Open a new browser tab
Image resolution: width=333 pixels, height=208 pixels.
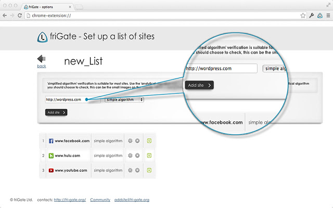pyautogui.click(x=79, y=7)
